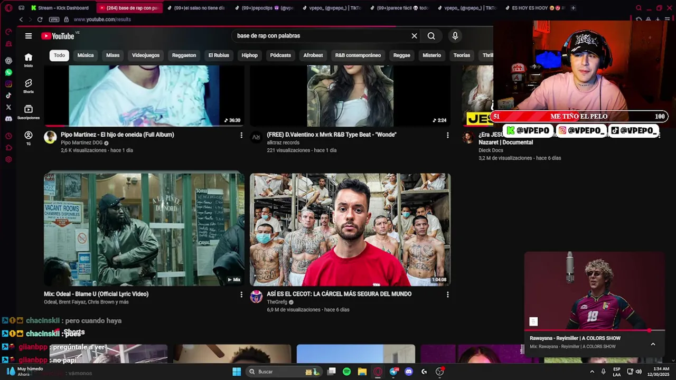Open TikTok in Opera sidebar
The width and height of the screenshot is (676, 380).
[8, 96]
